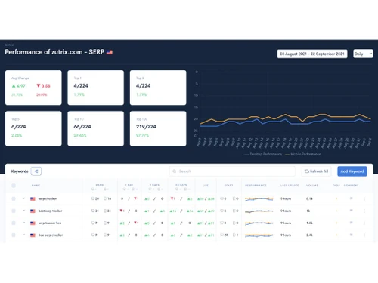The image size is (378, 283).
Task: Open the tag icon for serp tracker free
Action: click(336, 223)
